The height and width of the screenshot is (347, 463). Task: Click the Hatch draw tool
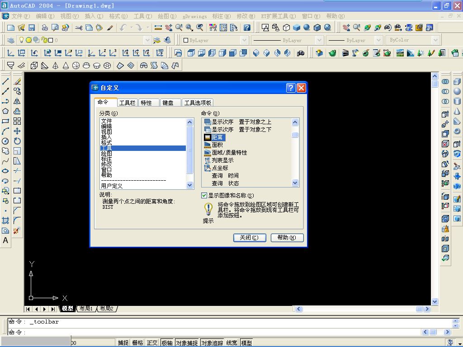click(x=5, y=220)
